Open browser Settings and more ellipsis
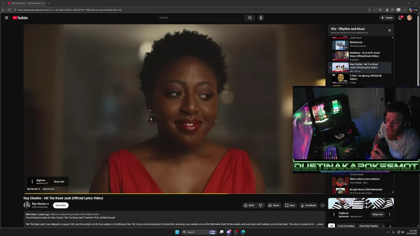Image resolution: width=420 pixels, height=236 pixels. coord(405,10)
